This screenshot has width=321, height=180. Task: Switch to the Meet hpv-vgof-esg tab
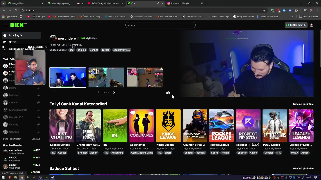[x=65, y=3]
